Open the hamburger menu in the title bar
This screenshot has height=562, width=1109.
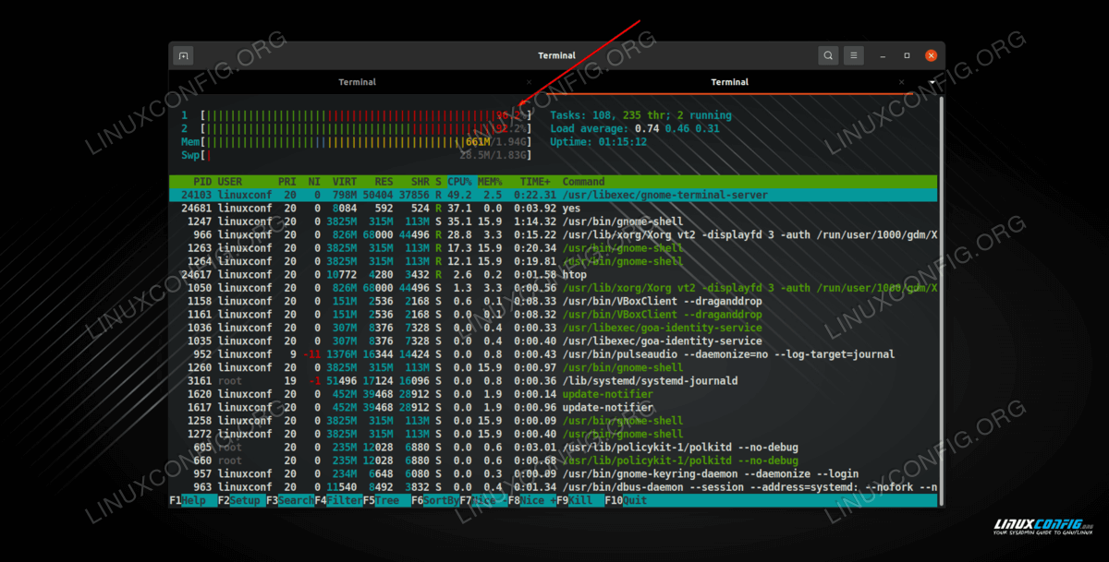pos(854,56)
